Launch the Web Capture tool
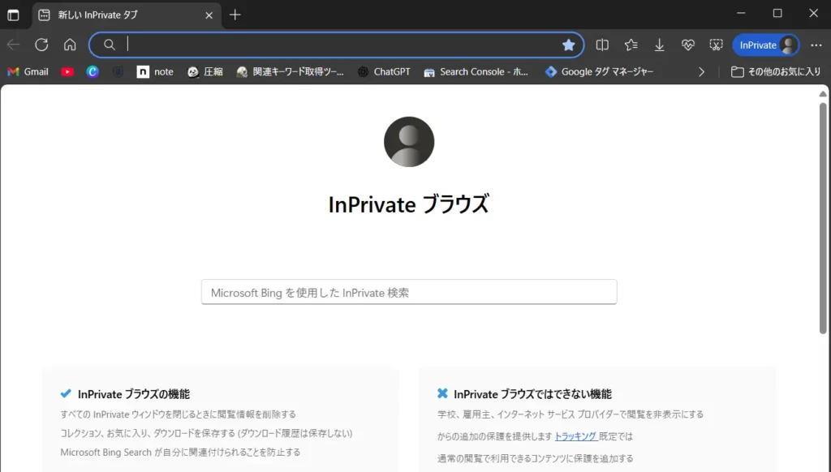 (x=716, y=45)
